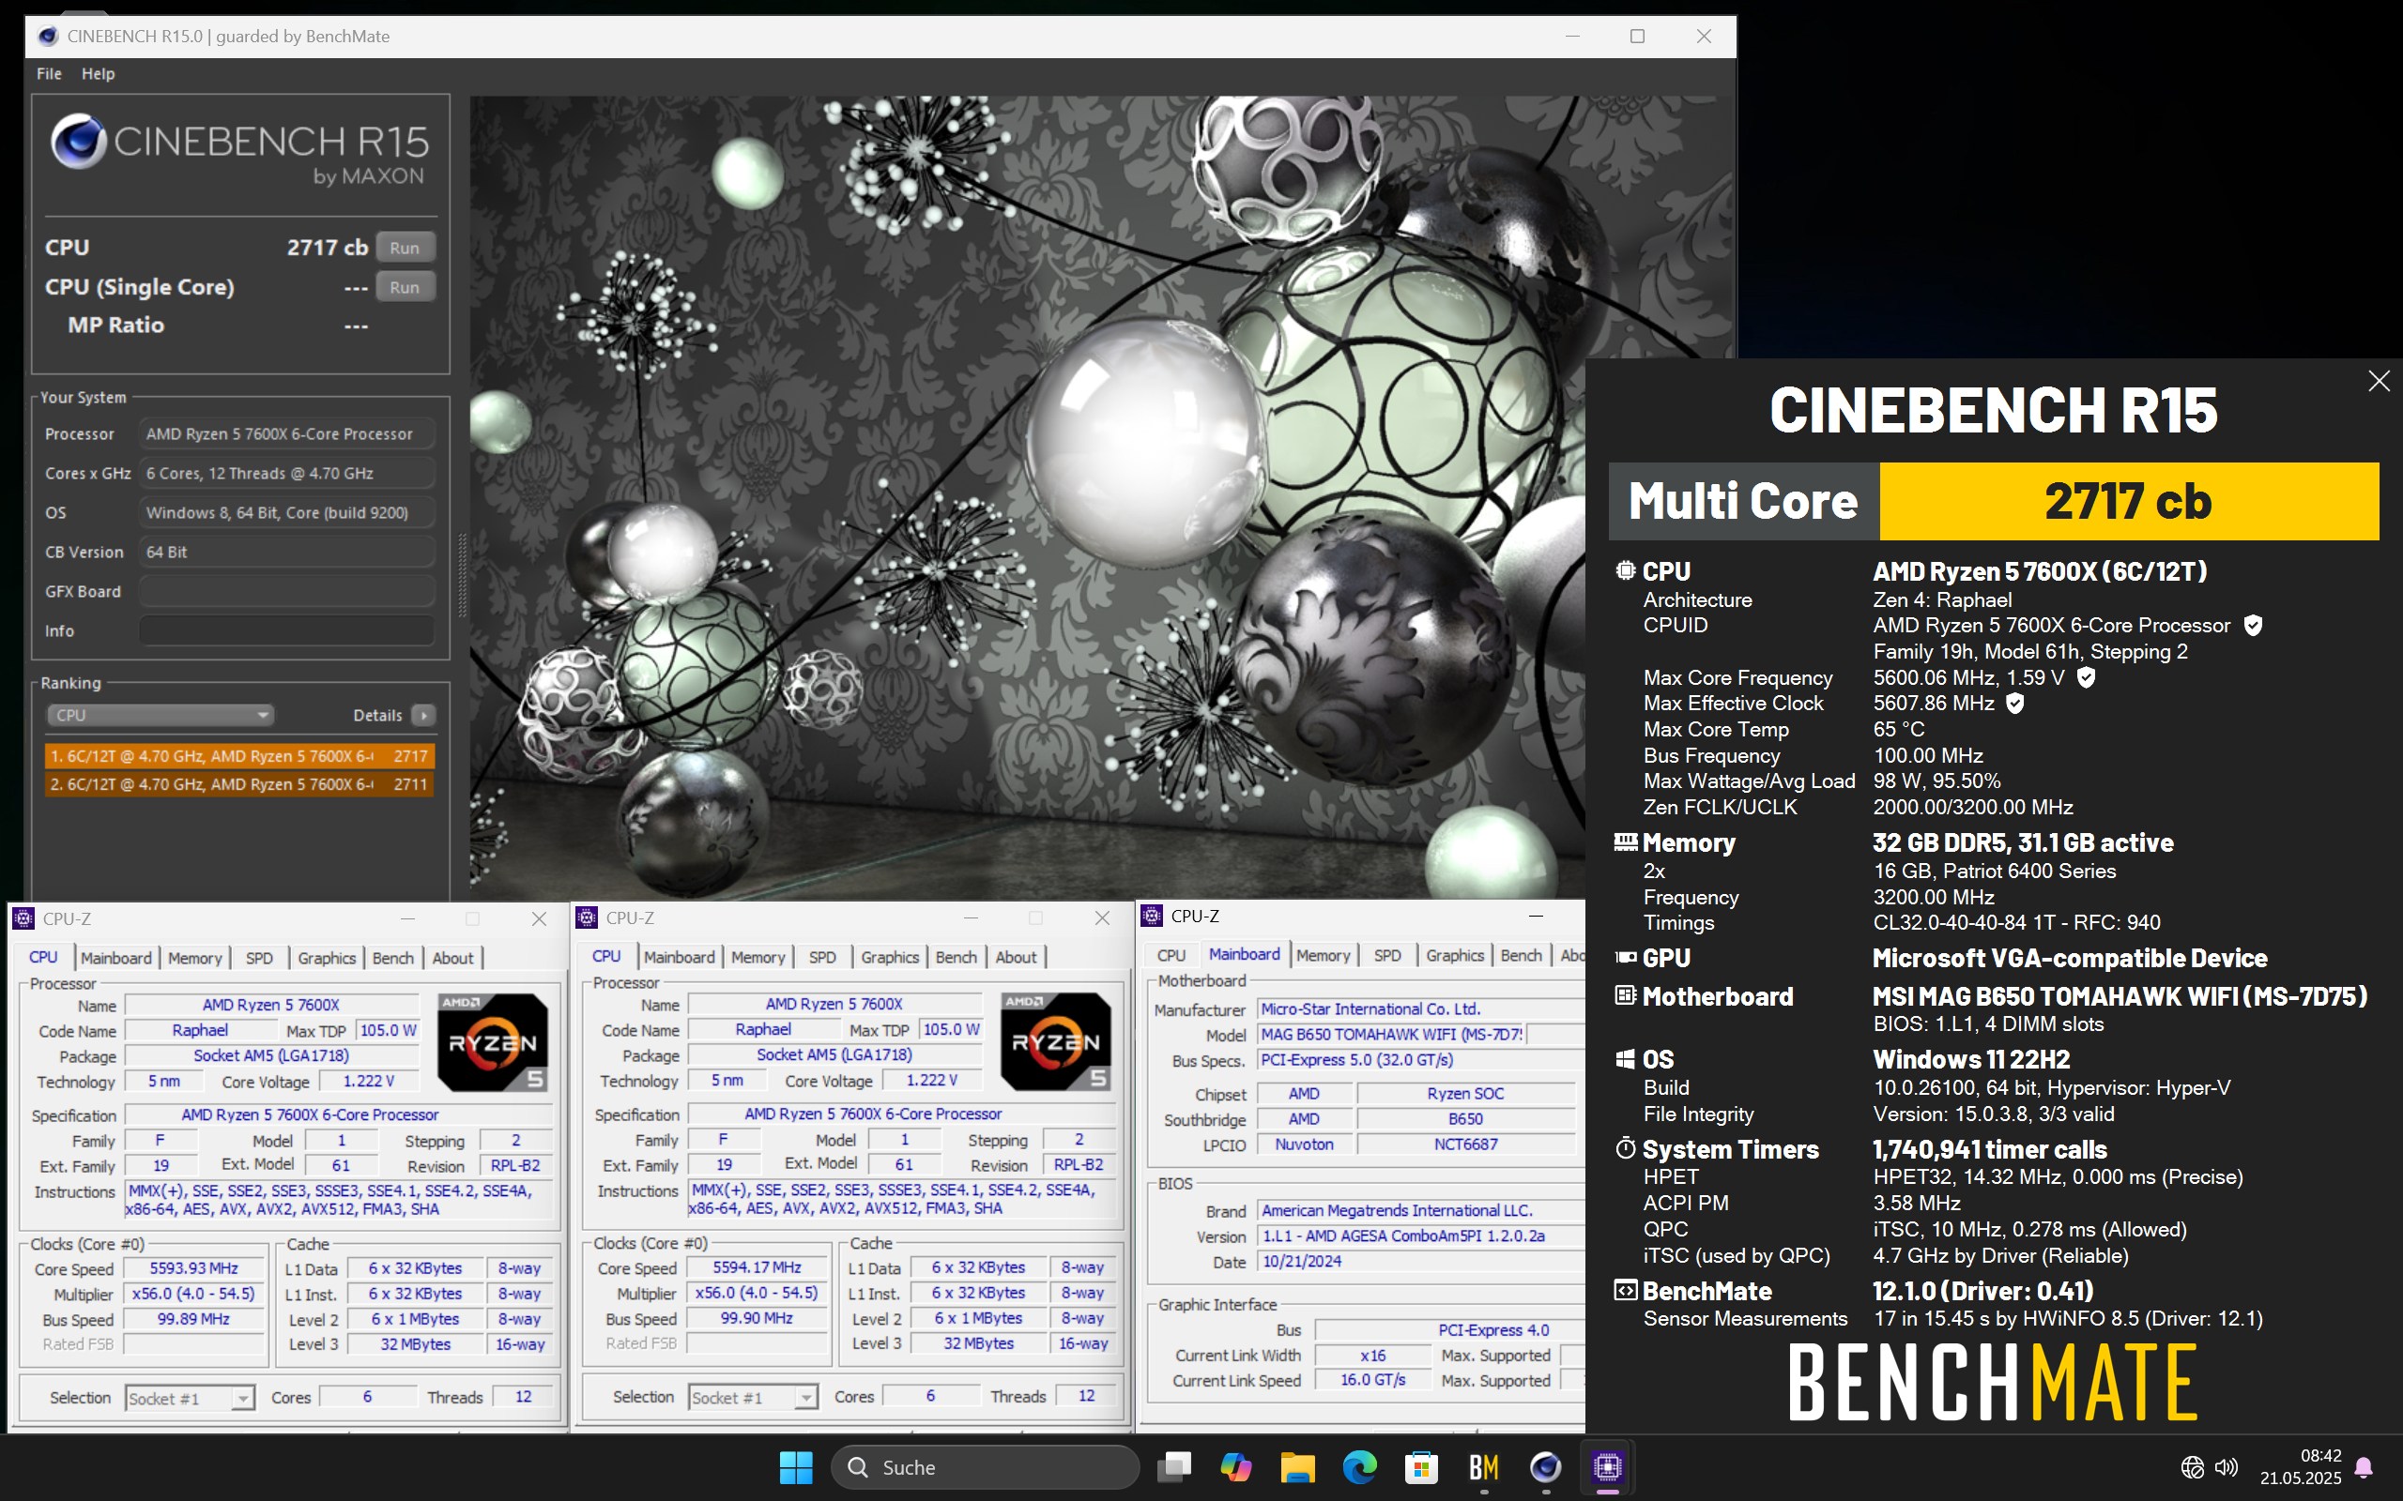Open the Ranking CPU dropdown
Image resolution: width=2403 pixels, height=1501 pixels.
(160, 715)
